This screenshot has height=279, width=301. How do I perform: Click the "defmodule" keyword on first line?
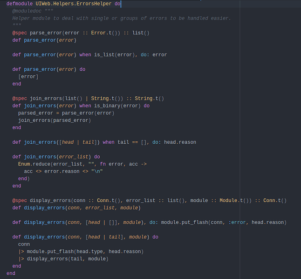[x=20, y=4]
